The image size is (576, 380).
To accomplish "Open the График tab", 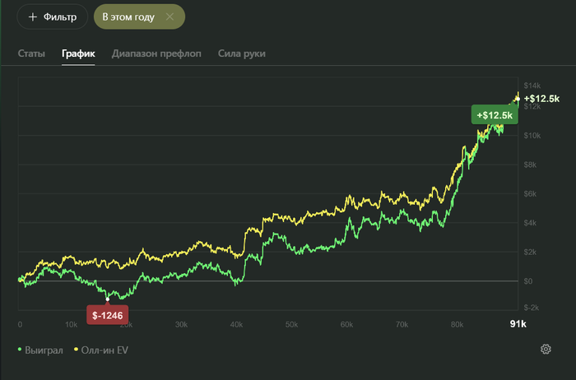I will 78,53.
